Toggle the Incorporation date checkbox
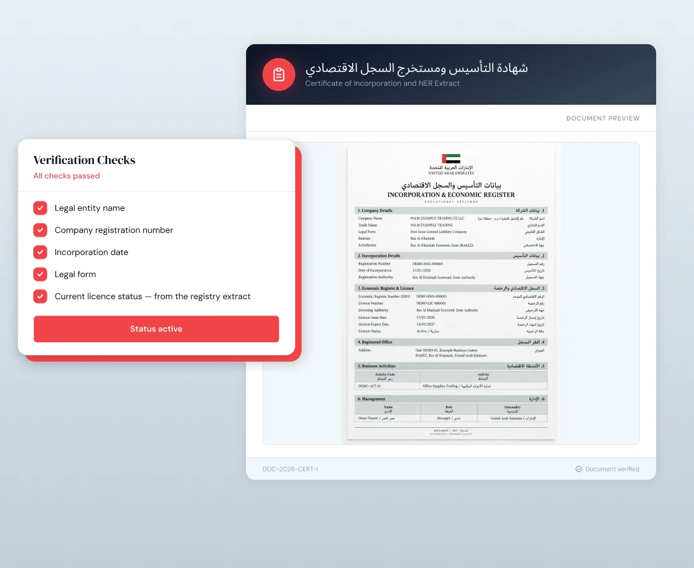 (x=40, y=252)
